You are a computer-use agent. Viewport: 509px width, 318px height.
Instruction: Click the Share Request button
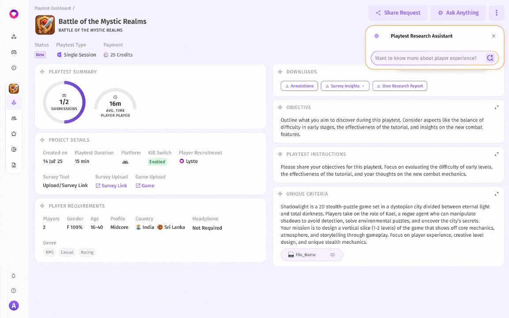[398, 12]
